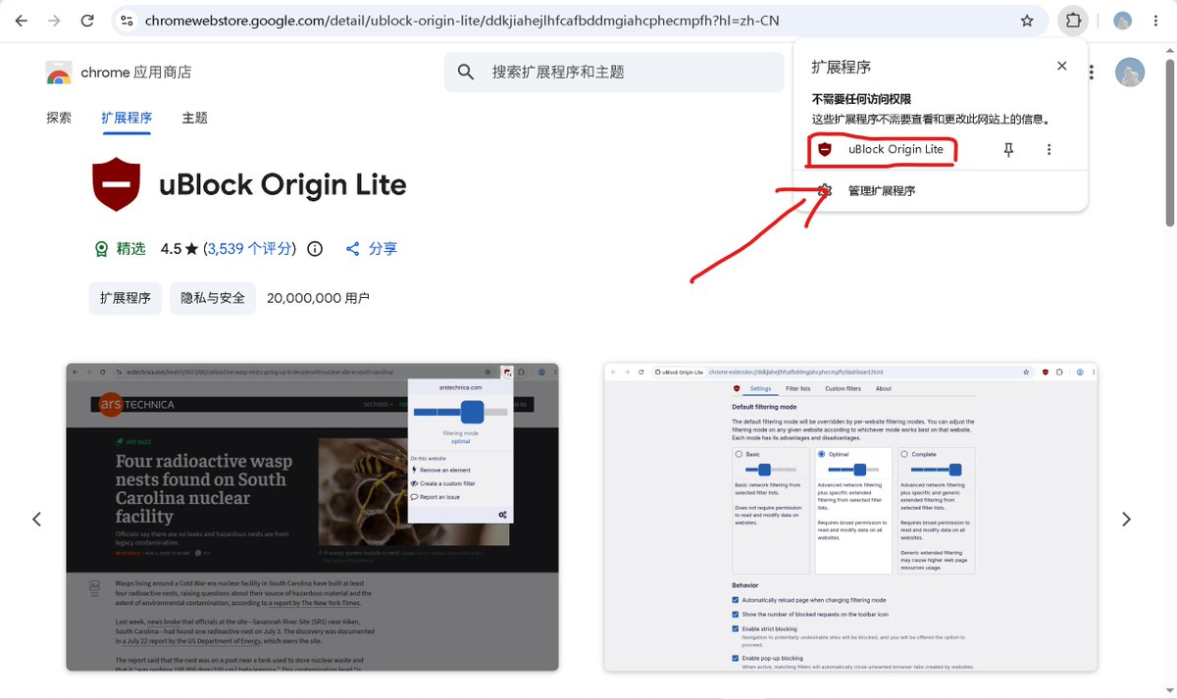Click the uBlock Origin Lite shield logo
Viewport: 1177px width, 699px height.
coord(116,184)
